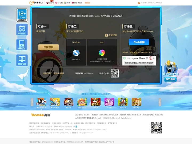
Task: Expand the 全部 games dropdown
Action: tap(87, 3)
